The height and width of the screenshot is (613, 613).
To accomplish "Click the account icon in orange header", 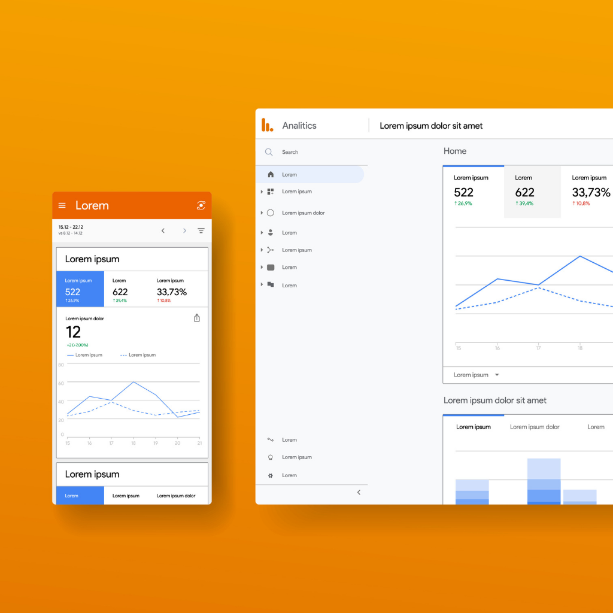I will [x=201, y=205].
